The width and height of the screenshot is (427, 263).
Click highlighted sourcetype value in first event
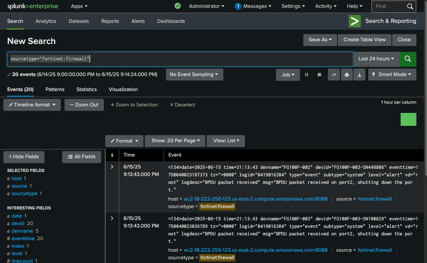(x=217, y=206)
